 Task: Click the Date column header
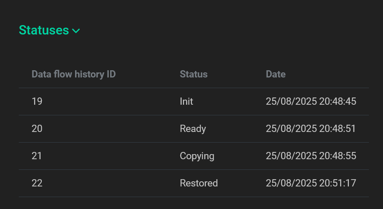click(x=276, y=74)
